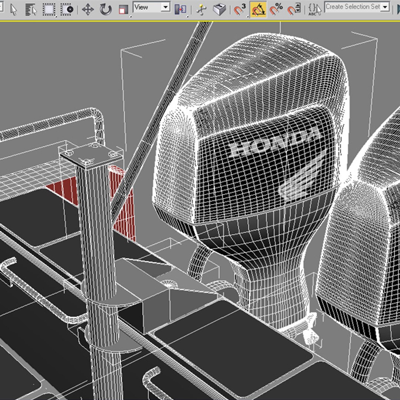Enable the Select and Manipulate tool
The height and width of the screenshot is (400, 400).
coord(201,10)
